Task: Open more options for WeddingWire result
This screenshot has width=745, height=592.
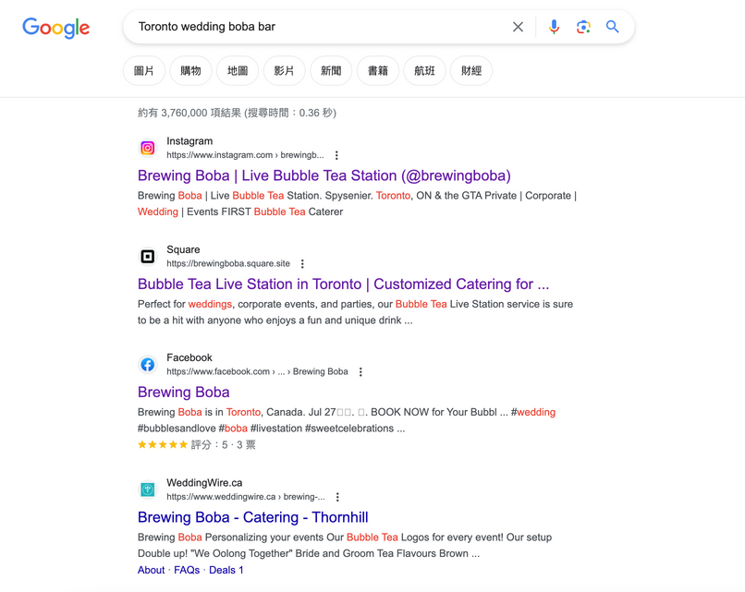Action: coord(337,497)
